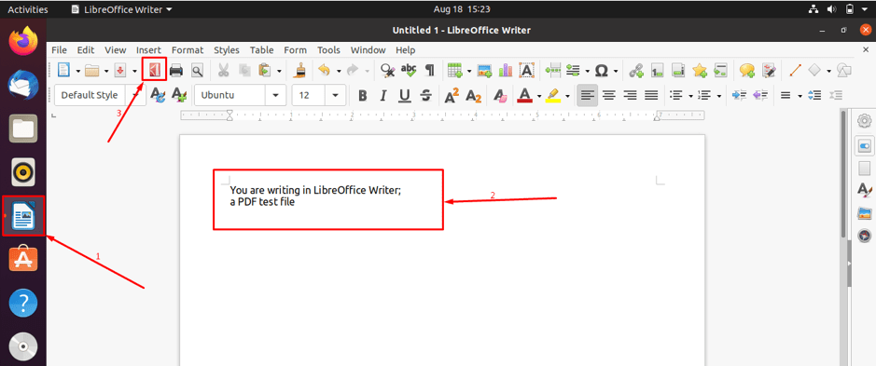
Task: Open the font color dropdown arrow
Action: click(x=539, y=96)
